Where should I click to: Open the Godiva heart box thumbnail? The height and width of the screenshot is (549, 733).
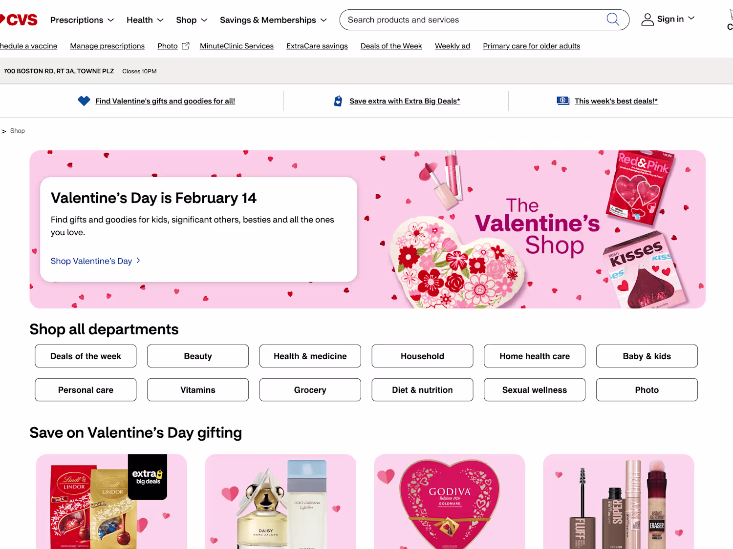click(x=449, y=503)
